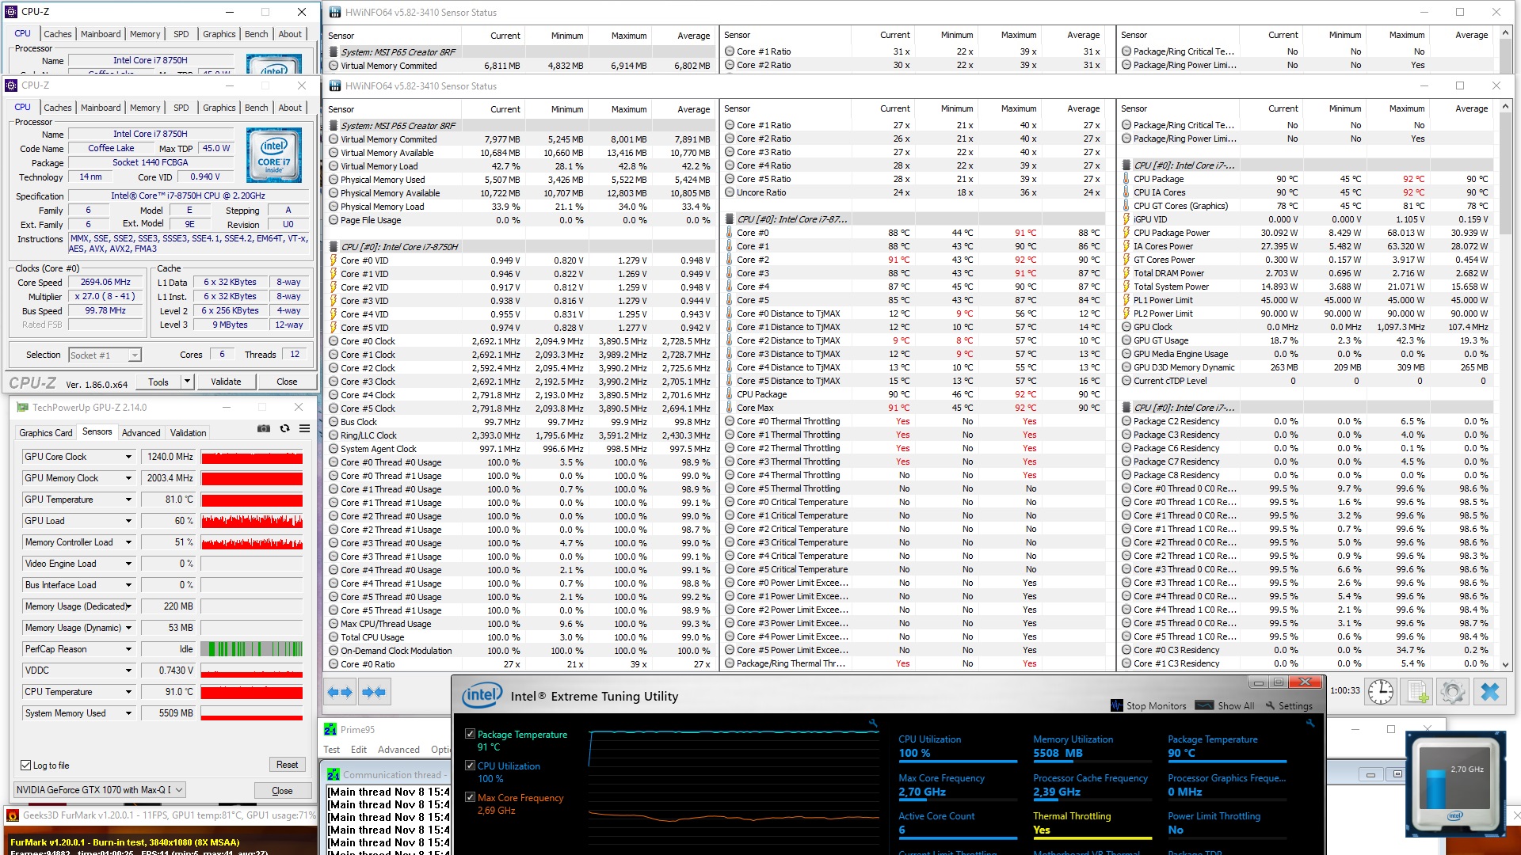Click HWiNFO clock reset timer icon
The image size is (1521, 855).
(x=1380, y=692)
